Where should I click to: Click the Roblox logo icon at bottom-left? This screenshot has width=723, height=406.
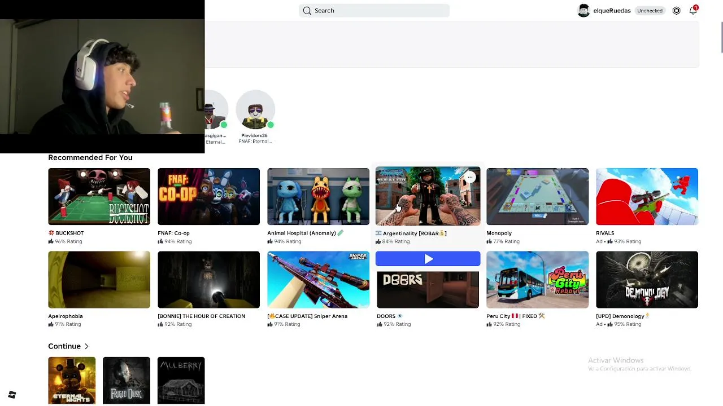click(x=12, y=395)
